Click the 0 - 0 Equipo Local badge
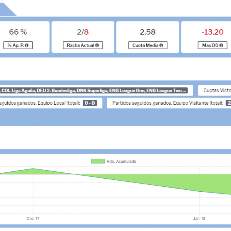The image size is (231, 231). pos(90,103)
